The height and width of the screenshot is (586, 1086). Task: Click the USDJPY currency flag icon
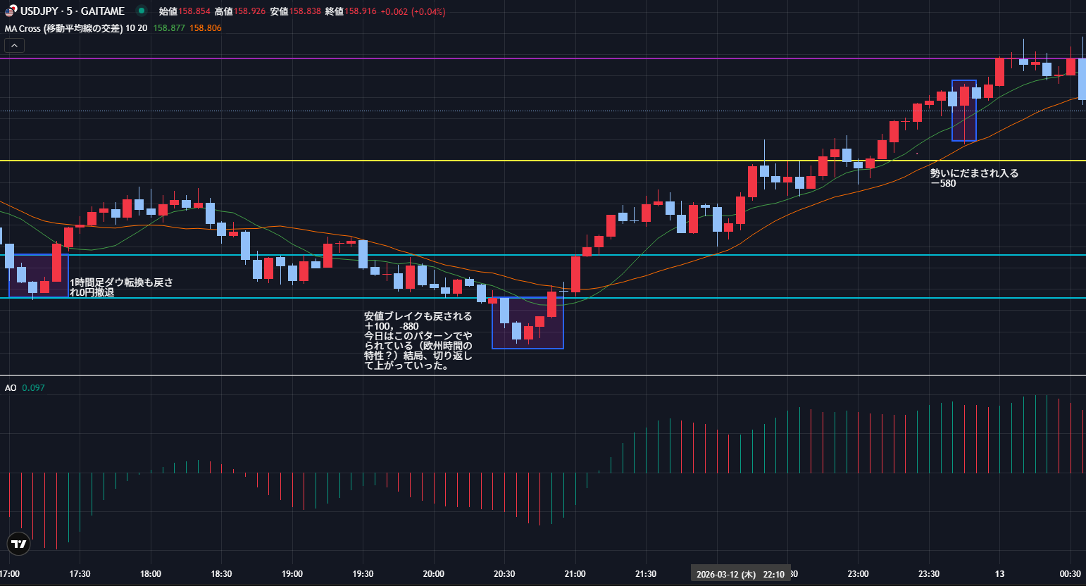pyautogui.click(x=11, y=11)
